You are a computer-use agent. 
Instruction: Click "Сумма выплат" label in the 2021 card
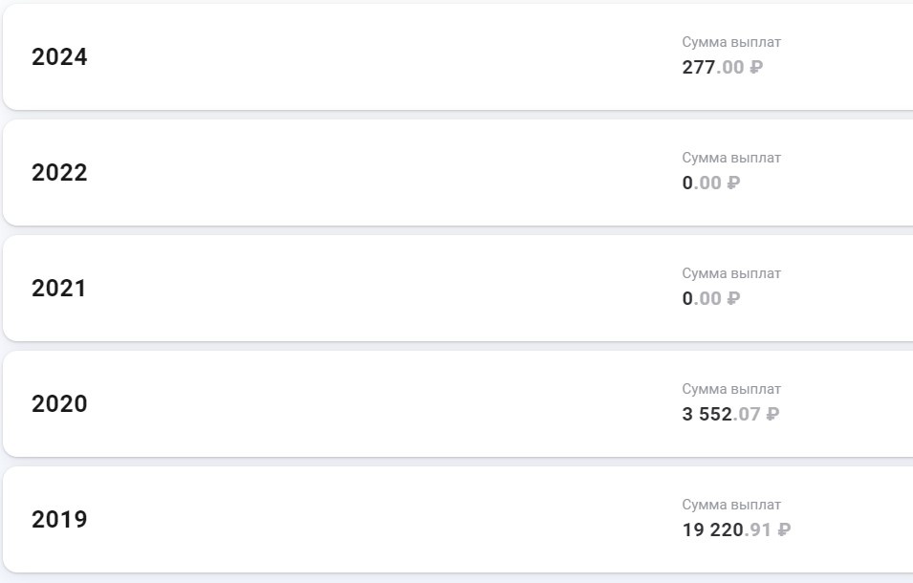(x=731, y=273)
